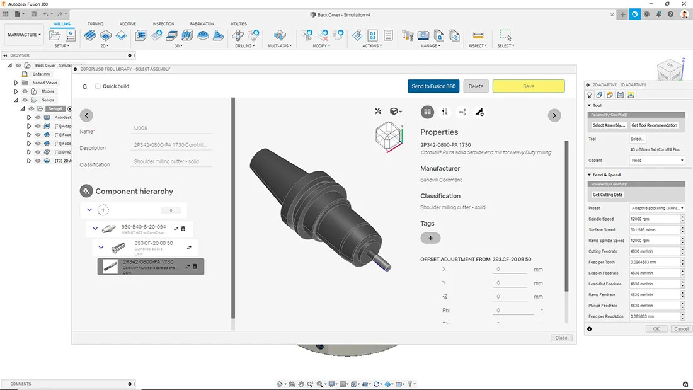This screenshot has height=390, width=693.
Task: Click the Spindle Speed stepper arrows
Action: (682, 219)
